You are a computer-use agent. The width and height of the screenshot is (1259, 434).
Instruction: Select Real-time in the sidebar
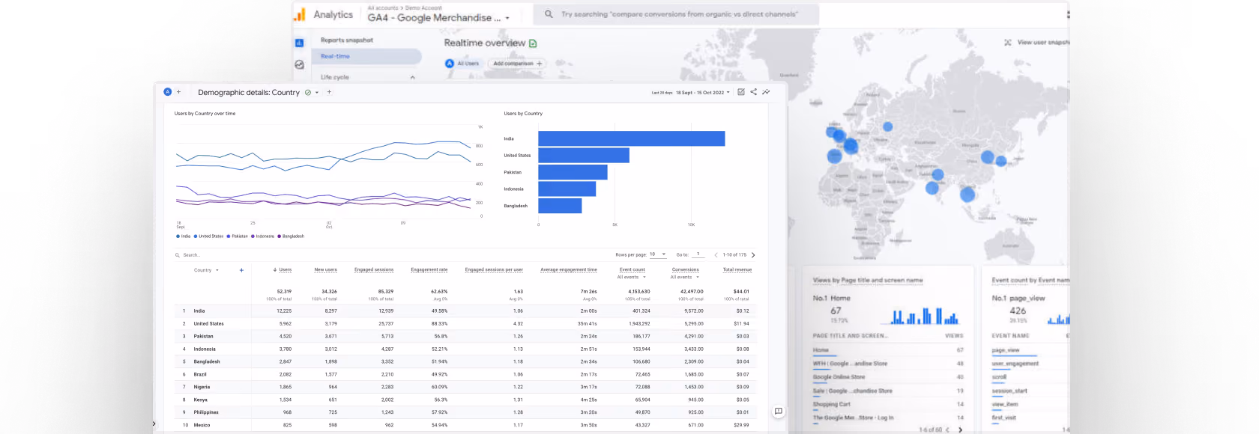[x=367, y=56]
